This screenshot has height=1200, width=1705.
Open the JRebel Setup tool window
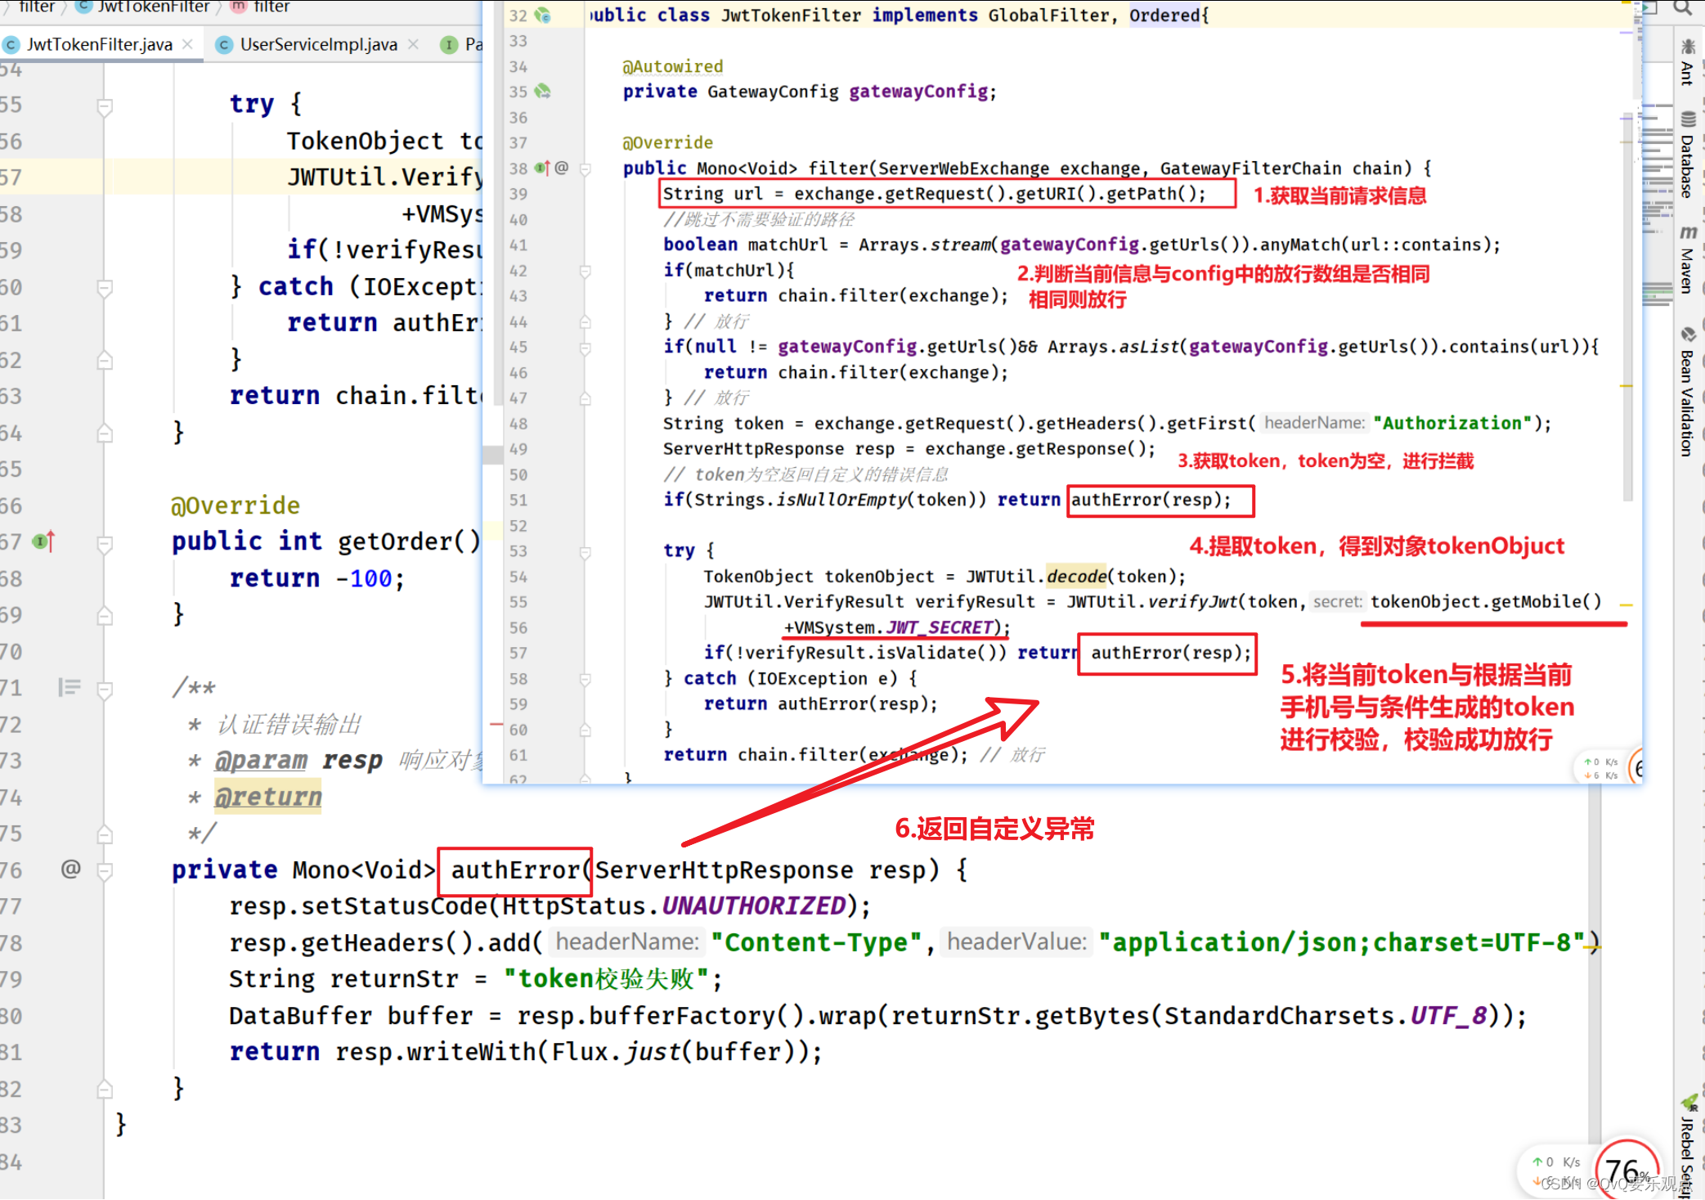pos(1689,1147)
